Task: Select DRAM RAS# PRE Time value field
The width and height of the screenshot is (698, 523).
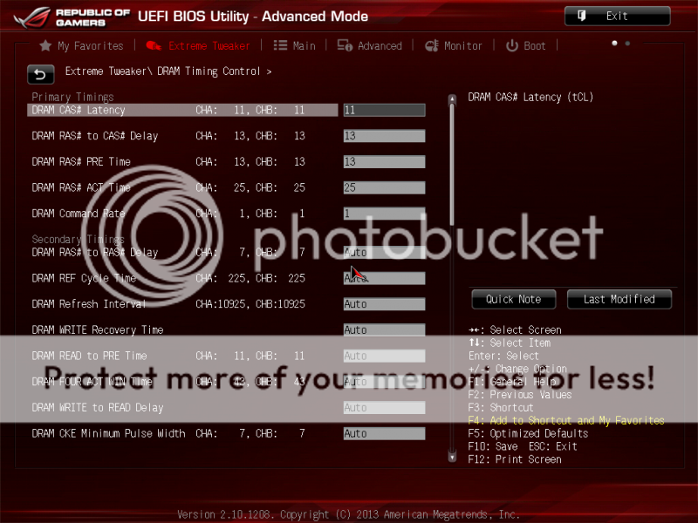Action: (384, 162)
